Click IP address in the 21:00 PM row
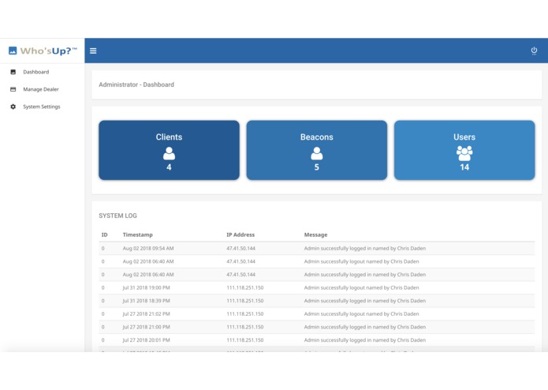The image size is (548, 390). 245,327
